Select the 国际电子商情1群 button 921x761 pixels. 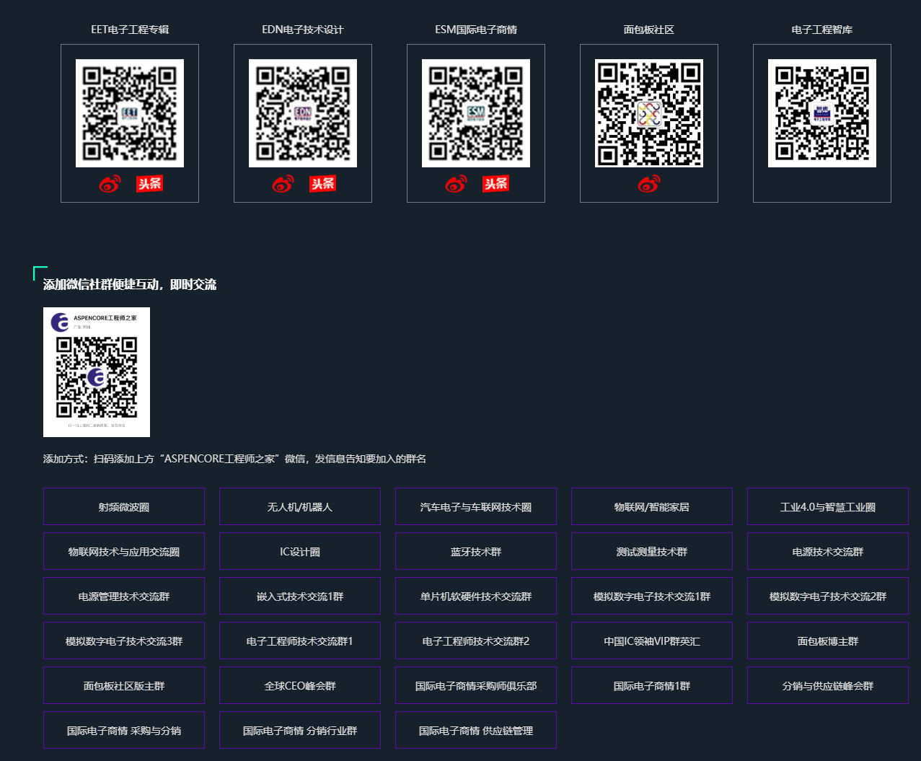(x=652, y=685)
